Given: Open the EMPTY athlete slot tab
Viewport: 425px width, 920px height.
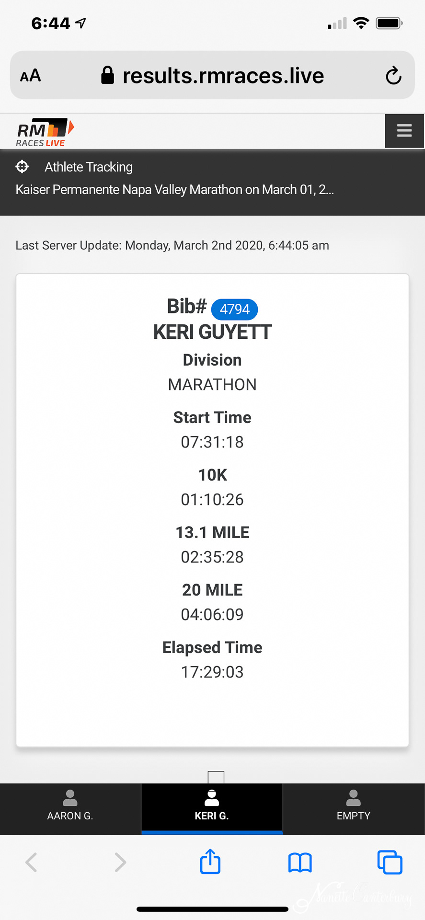Looking at the screenshot, I should [354, 809].
